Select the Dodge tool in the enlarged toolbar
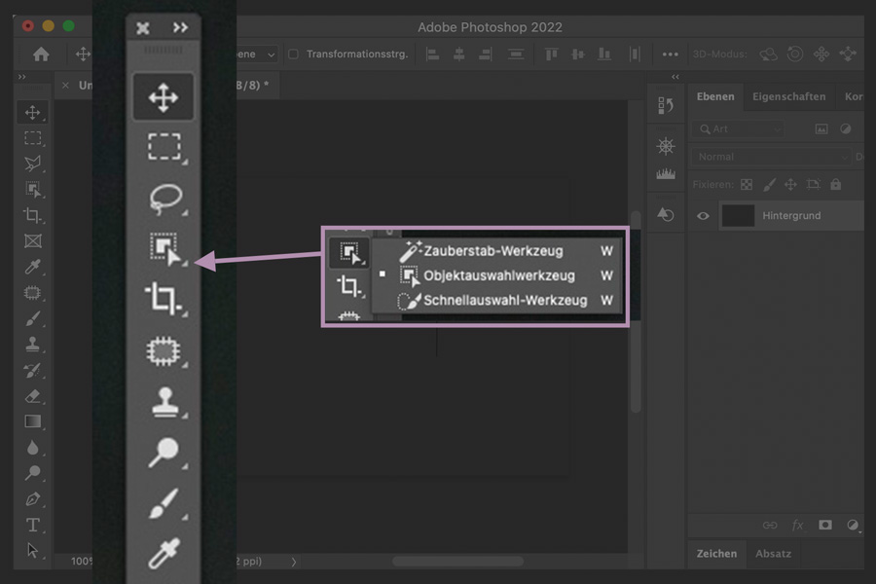The height and width of the screenshot is (584, 876). point(164,452)
